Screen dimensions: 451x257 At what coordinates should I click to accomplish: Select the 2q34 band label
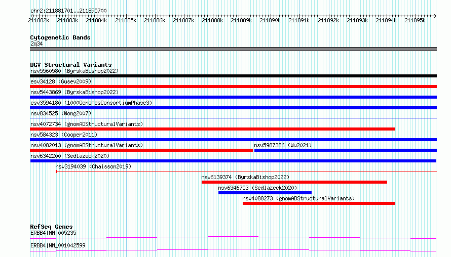point(36,44)
